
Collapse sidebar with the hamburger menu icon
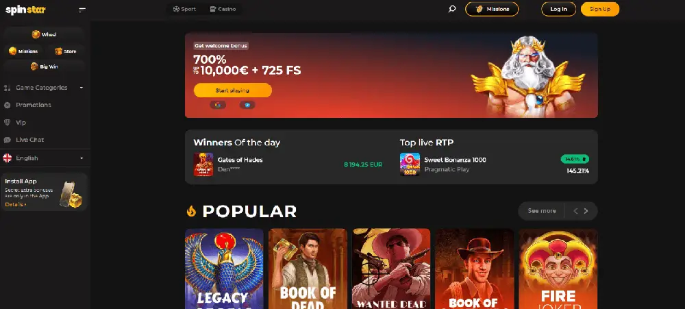point(82,10)
